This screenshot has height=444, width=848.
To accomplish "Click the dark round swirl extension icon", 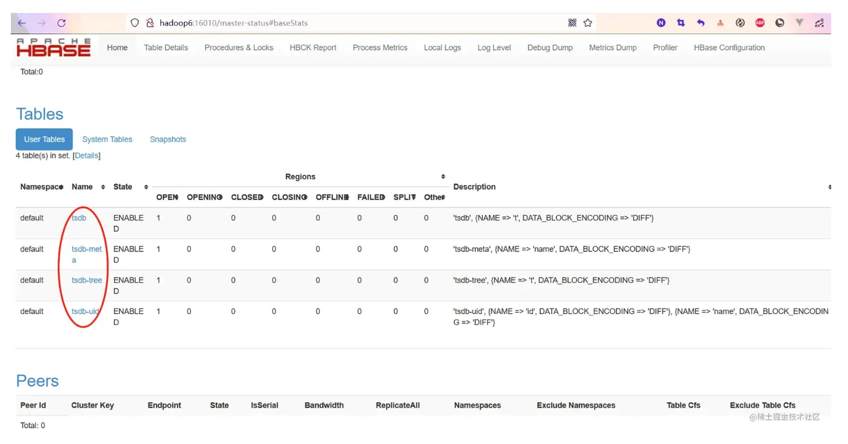I will [780, 23].
